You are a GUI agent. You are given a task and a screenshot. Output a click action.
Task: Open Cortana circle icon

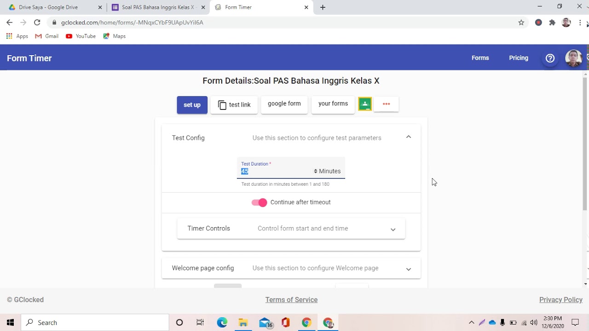pyautogui.click(x=179, y=323)
